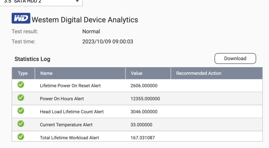Click the test time 2023/10/09 09:00:03
Image resolution: width=269 pixels, height=148 pixels.
[x=108, y=42]
